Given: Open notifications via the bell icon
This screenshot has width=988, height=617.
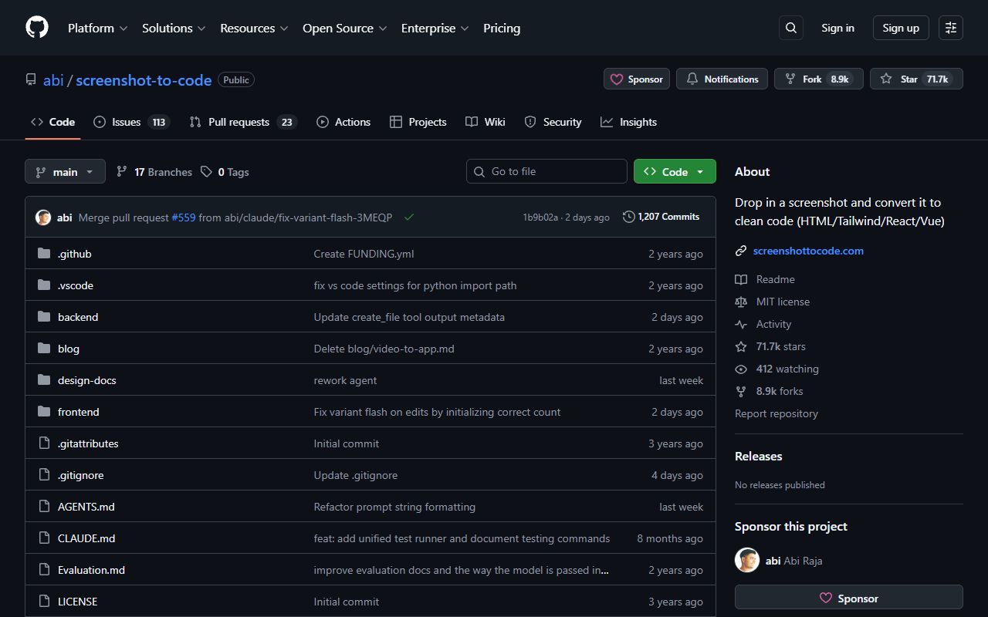Looking at the screenshot, I should (692, 78).
